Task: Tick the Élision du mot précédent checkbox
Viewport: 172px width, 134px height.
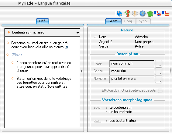Action: pos(160,91)
